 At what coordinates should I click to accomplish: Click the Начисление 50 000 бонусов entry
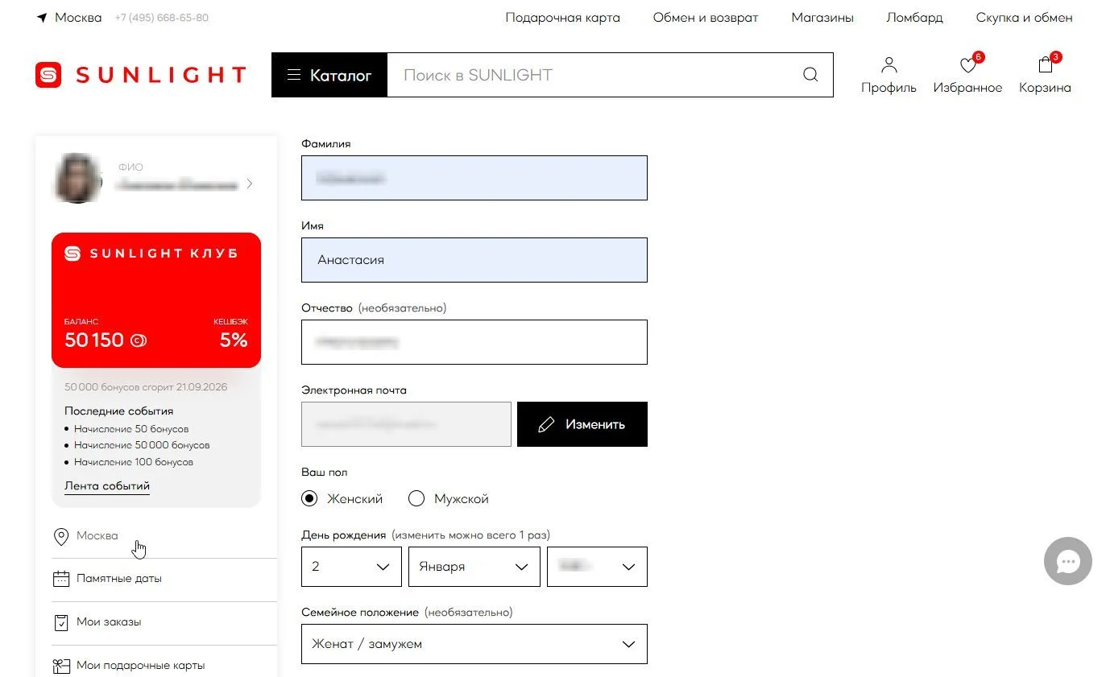[x=142, y=445]
